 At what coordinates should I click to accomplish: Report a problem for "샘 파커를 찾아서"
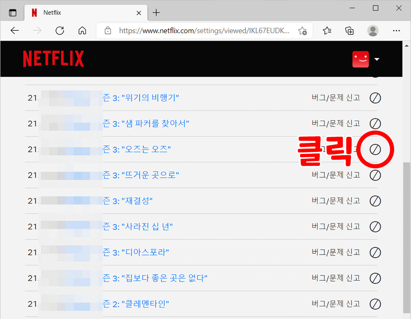tap(336, 123)
